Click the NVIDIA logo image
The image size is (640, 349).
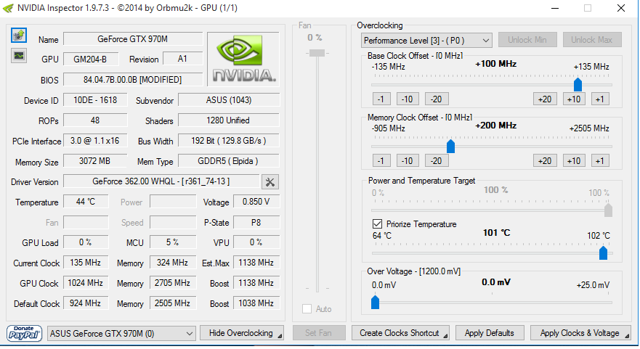pyautogui.click(x=243, y=59)
